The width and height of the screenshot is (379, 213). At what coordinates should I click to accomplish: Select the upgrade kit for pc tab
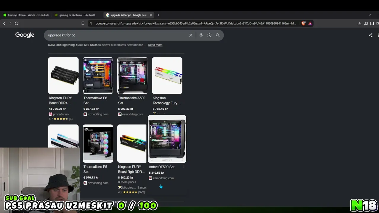point(129,15)
